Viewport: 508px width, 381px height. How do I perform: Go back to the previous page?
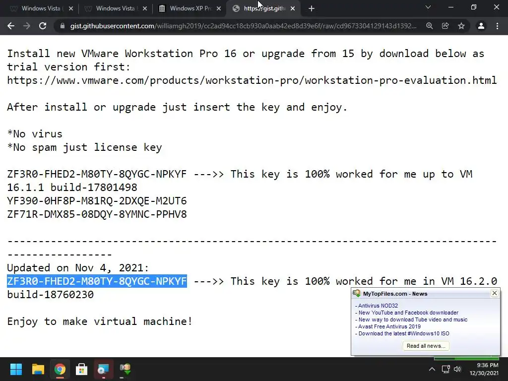click(11, 26)
